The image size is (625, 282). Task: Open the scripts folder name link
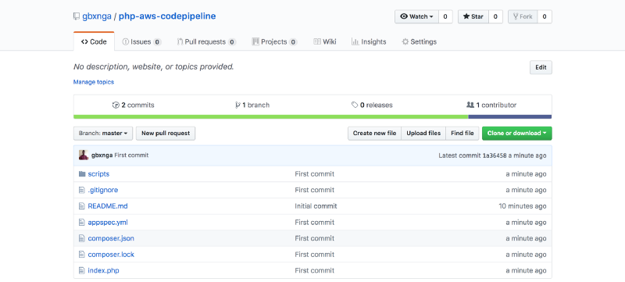(98, 173)
